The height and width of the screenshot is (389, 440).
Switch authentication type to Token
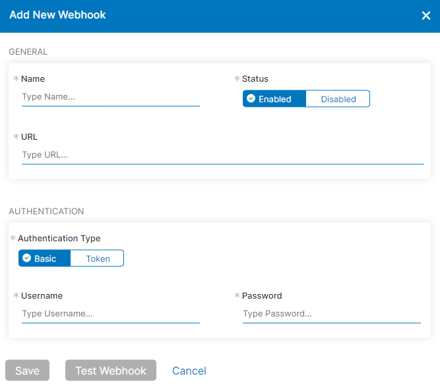tap(97, 258)
